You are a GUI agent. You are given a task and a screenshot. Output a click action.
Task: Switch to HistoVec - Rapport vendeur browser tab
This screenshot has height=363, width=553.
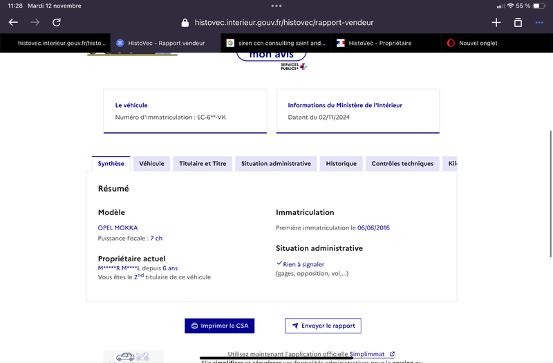point(166,43)
